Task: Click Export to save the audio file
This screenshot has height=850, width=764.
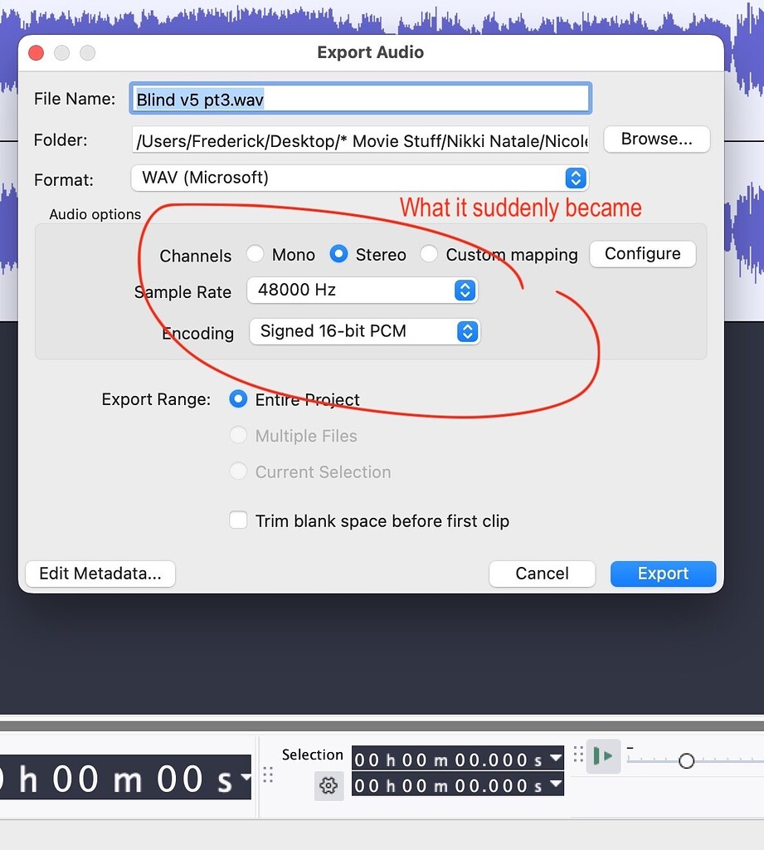Action: click(x=662, y=573)
